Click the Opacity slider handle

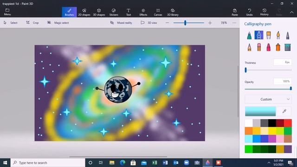coord(291,89)
